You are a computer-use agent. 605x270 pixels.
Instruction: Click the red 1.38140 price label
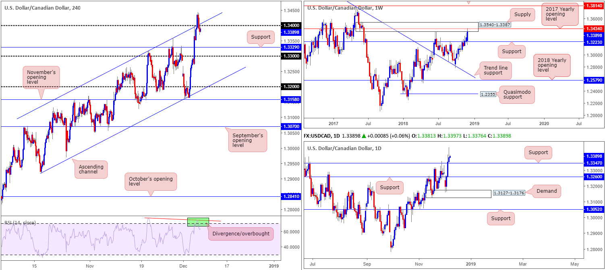pos(594,6)
